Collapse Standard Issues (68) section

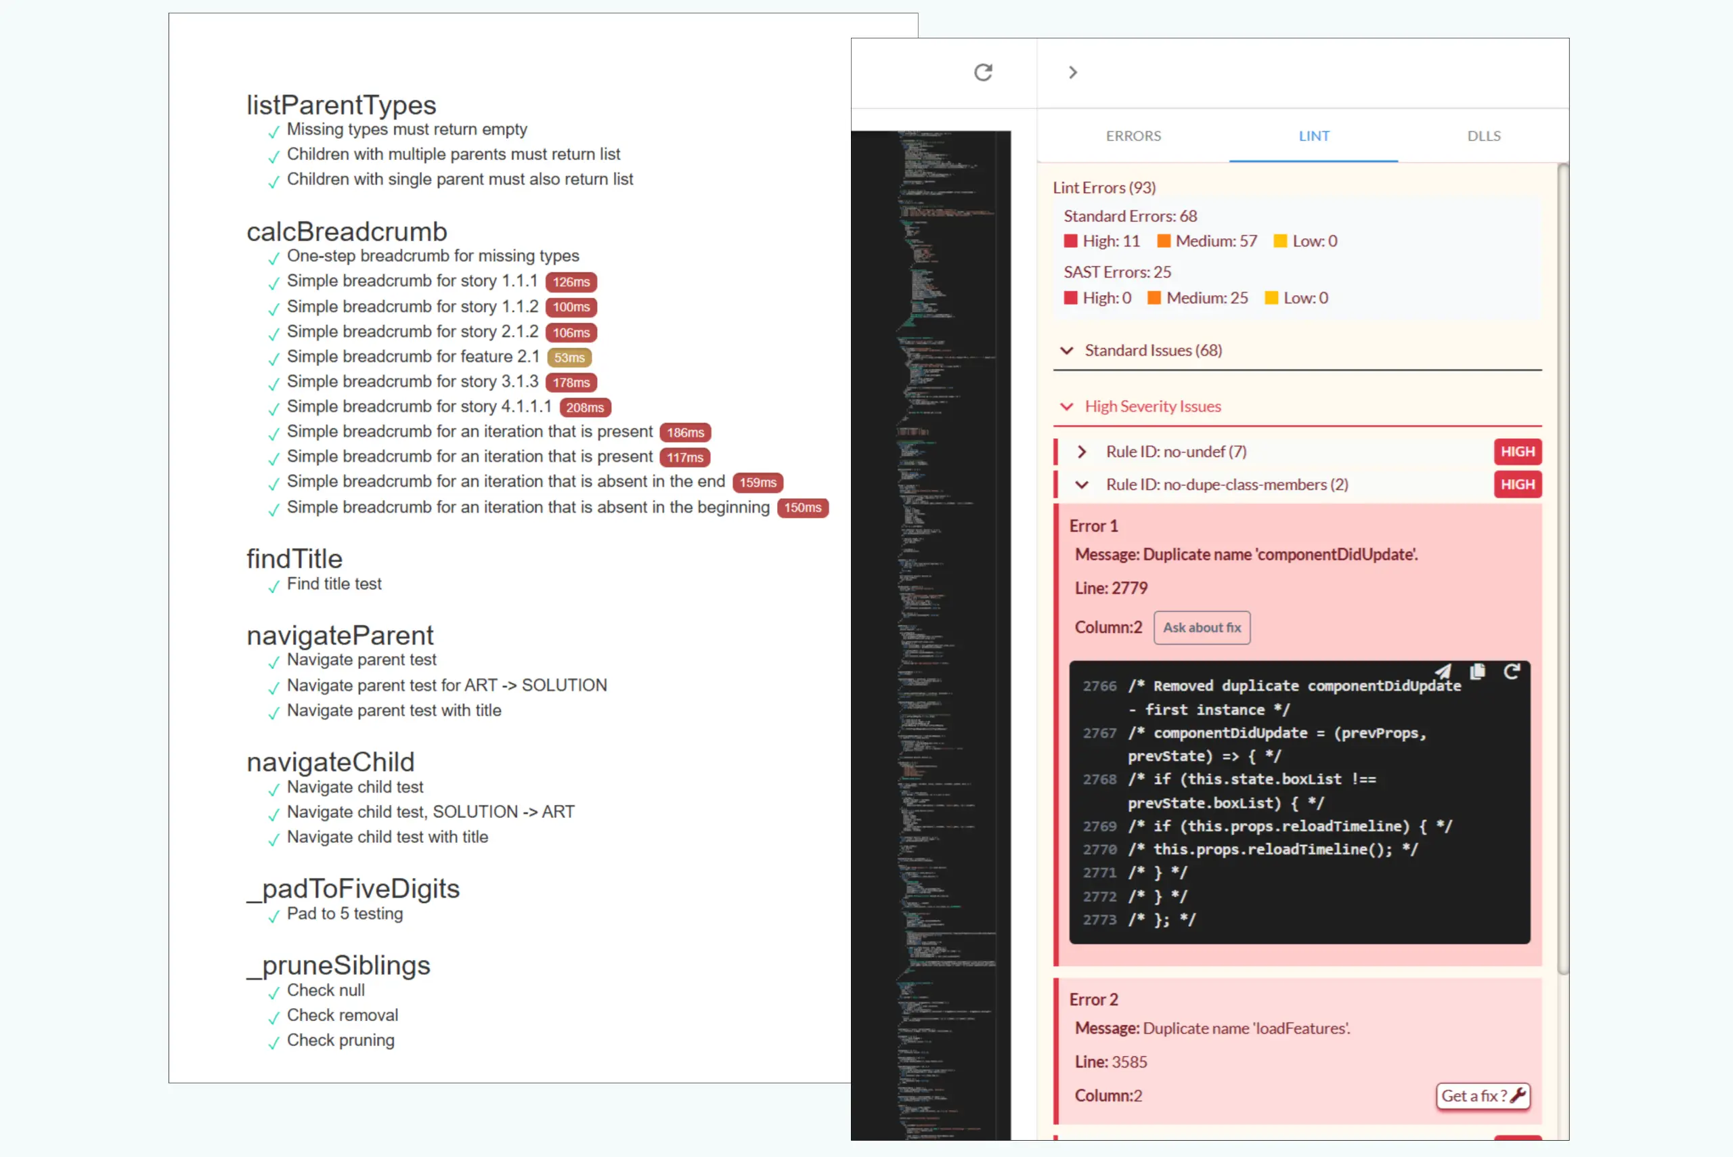(x=1067, y=351)
